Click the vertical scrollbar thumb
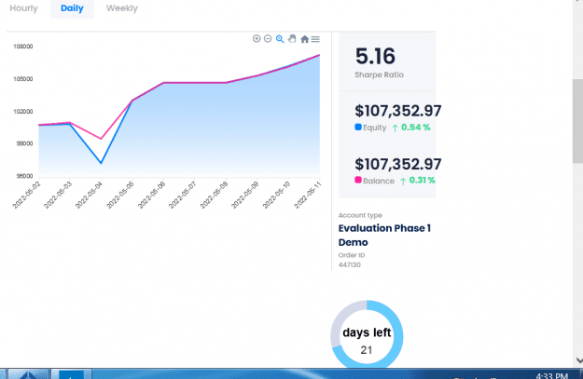Screen dimensions: 583x379 (577, 121)
